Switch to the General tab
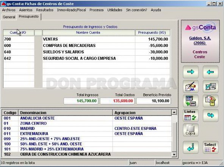Viewport: 224px width, 167px height. [x=9, y=17]
